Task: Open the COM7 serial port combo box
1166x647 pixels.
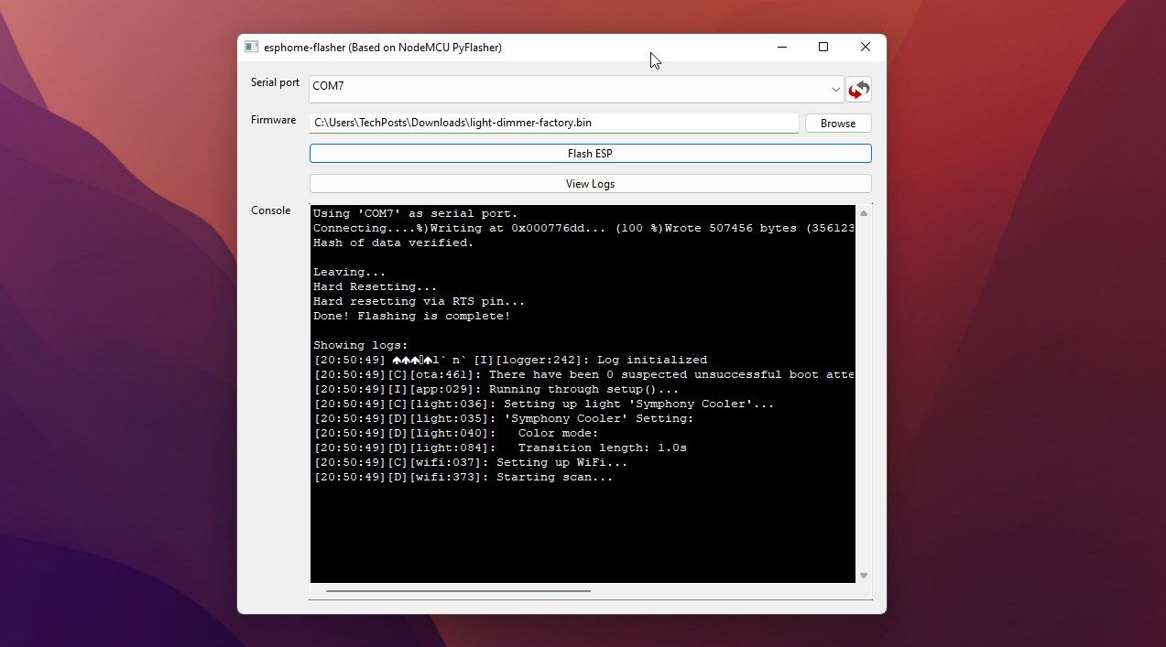Action: pos(568,90)
